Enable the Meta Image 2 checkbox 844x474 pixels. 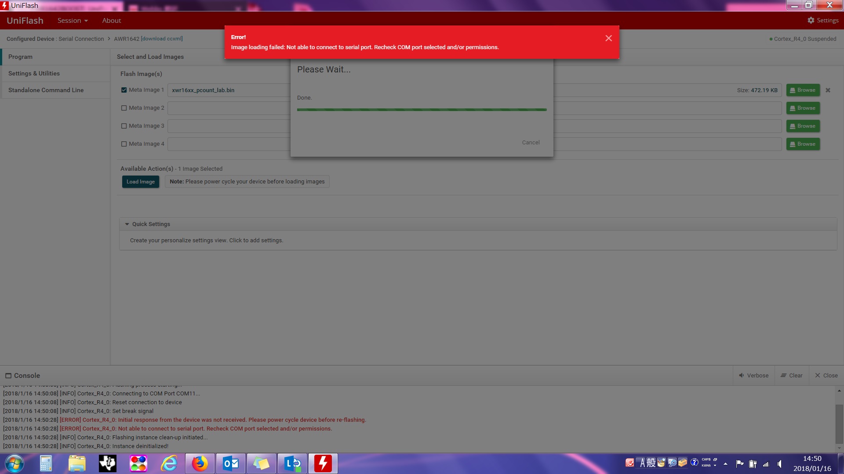124,108
